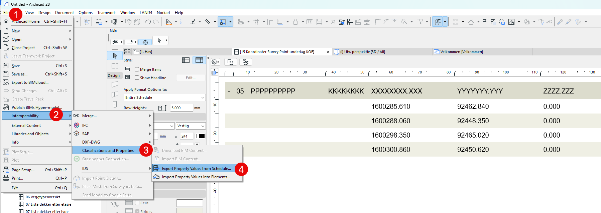Select DXF-DWG in Interoperability submenu
The height and width of the screenshot is (213, 601).
coord(113,142)
